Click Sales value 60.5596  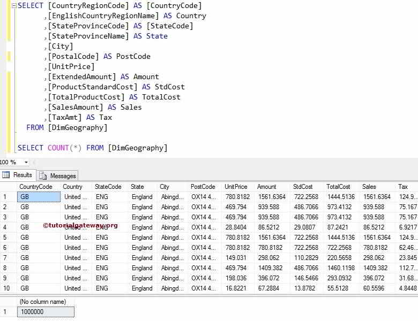[374, 288]
